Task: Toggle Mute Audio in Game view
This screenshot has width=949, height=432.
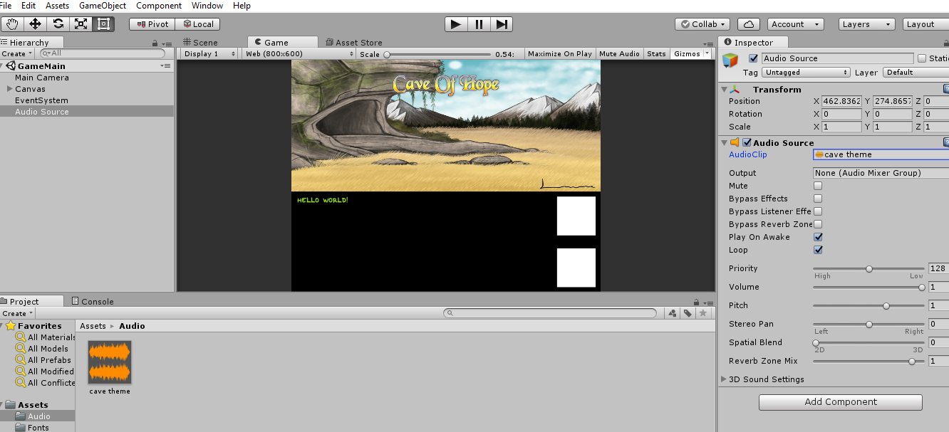Action: (x=619, y=53)
